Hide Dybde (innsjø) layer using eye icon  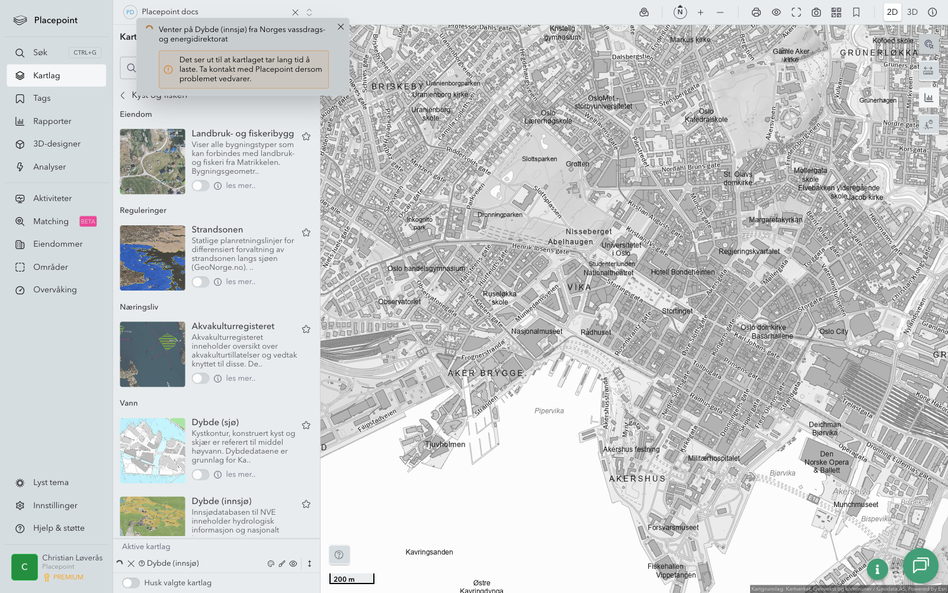tap(293, 564)
